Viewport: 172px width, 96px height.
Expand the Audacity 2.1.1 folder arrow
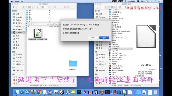tap(132, 12)
